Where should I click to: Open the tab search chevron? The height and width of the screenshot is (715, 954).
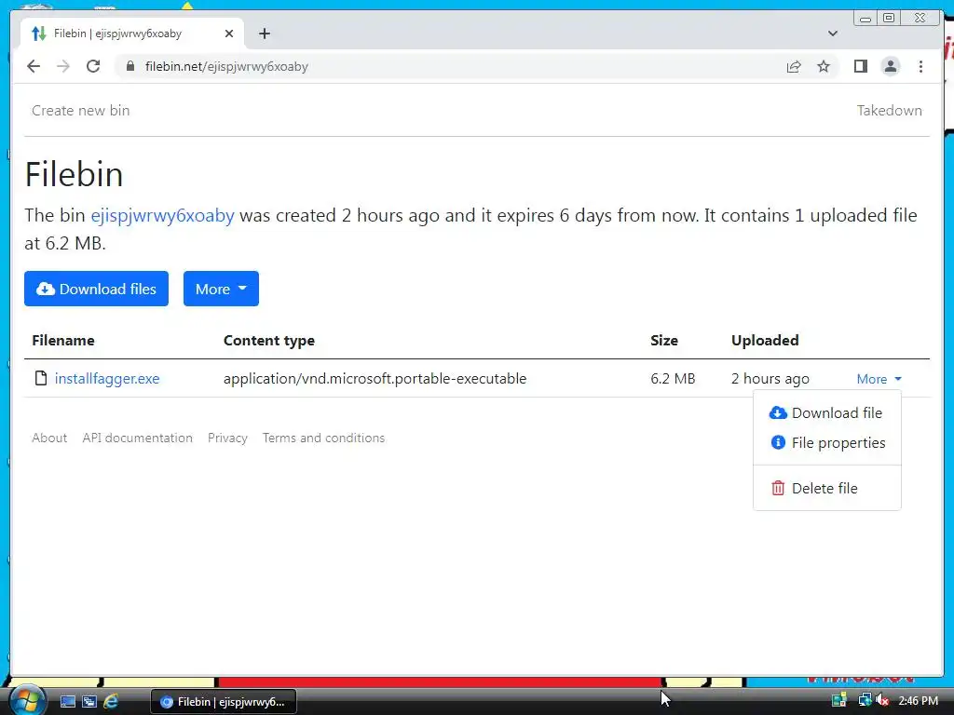pos(832,34)
